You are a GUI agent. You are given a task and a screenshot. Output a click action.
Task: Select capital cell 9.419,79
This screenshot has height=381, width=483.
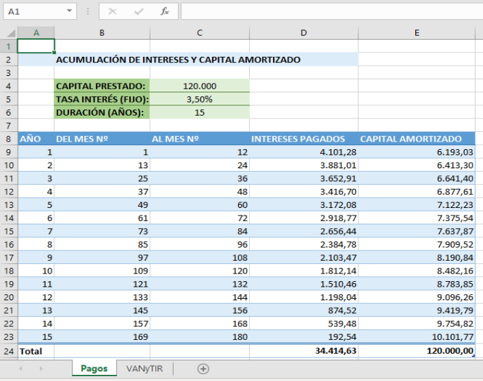click(417, 311)
